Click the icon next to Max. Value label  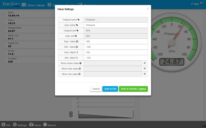tap(77, 41)
